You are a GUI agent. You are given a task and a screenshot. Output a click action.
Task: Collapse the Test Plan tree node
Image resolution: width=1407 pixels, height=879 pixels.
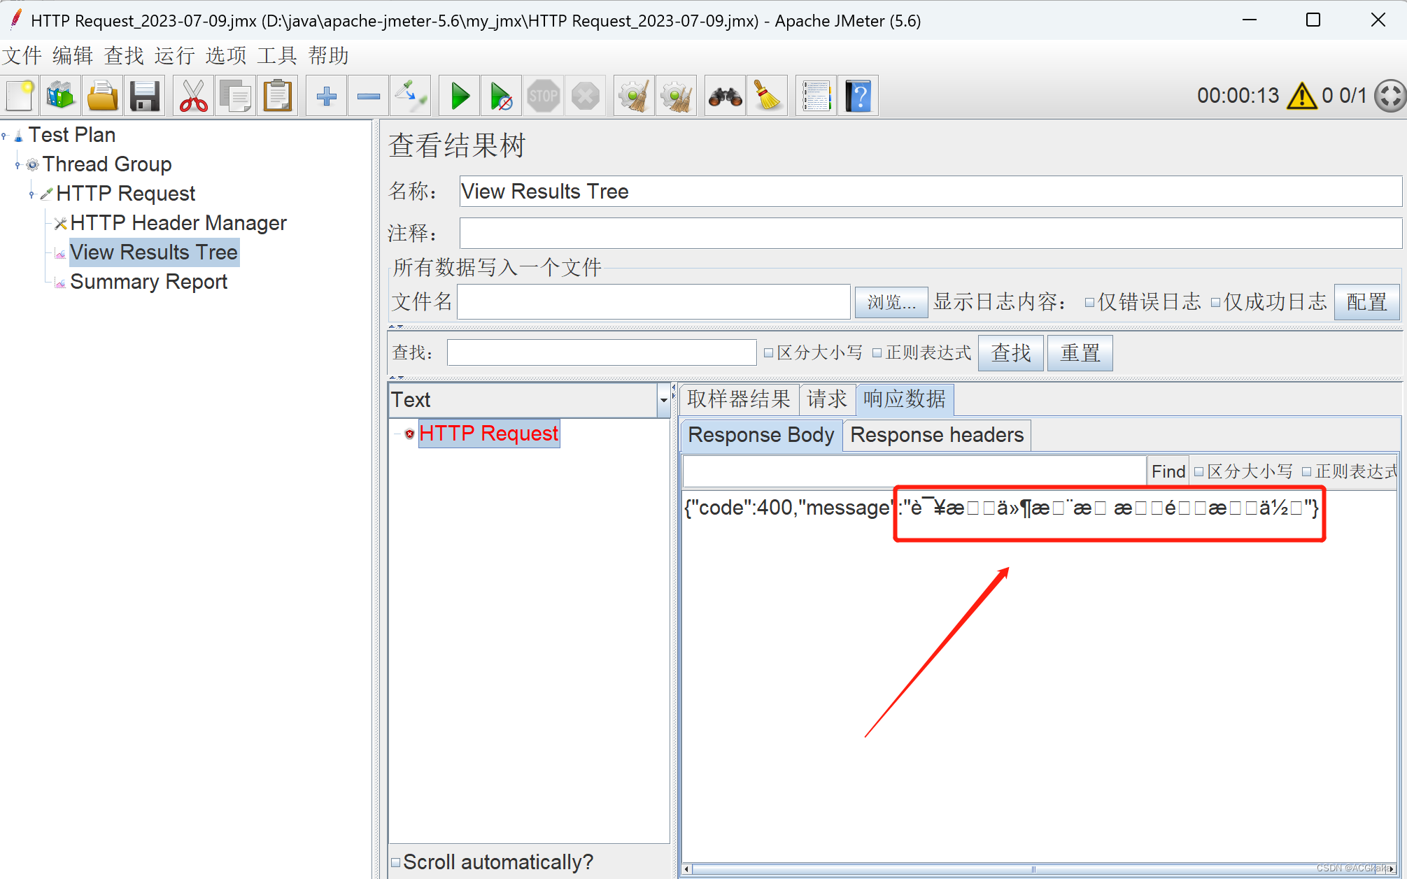click(4, 136)
